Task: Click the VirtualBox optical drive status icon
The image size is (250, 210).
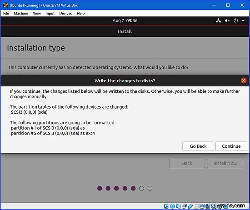Action: 172,206
